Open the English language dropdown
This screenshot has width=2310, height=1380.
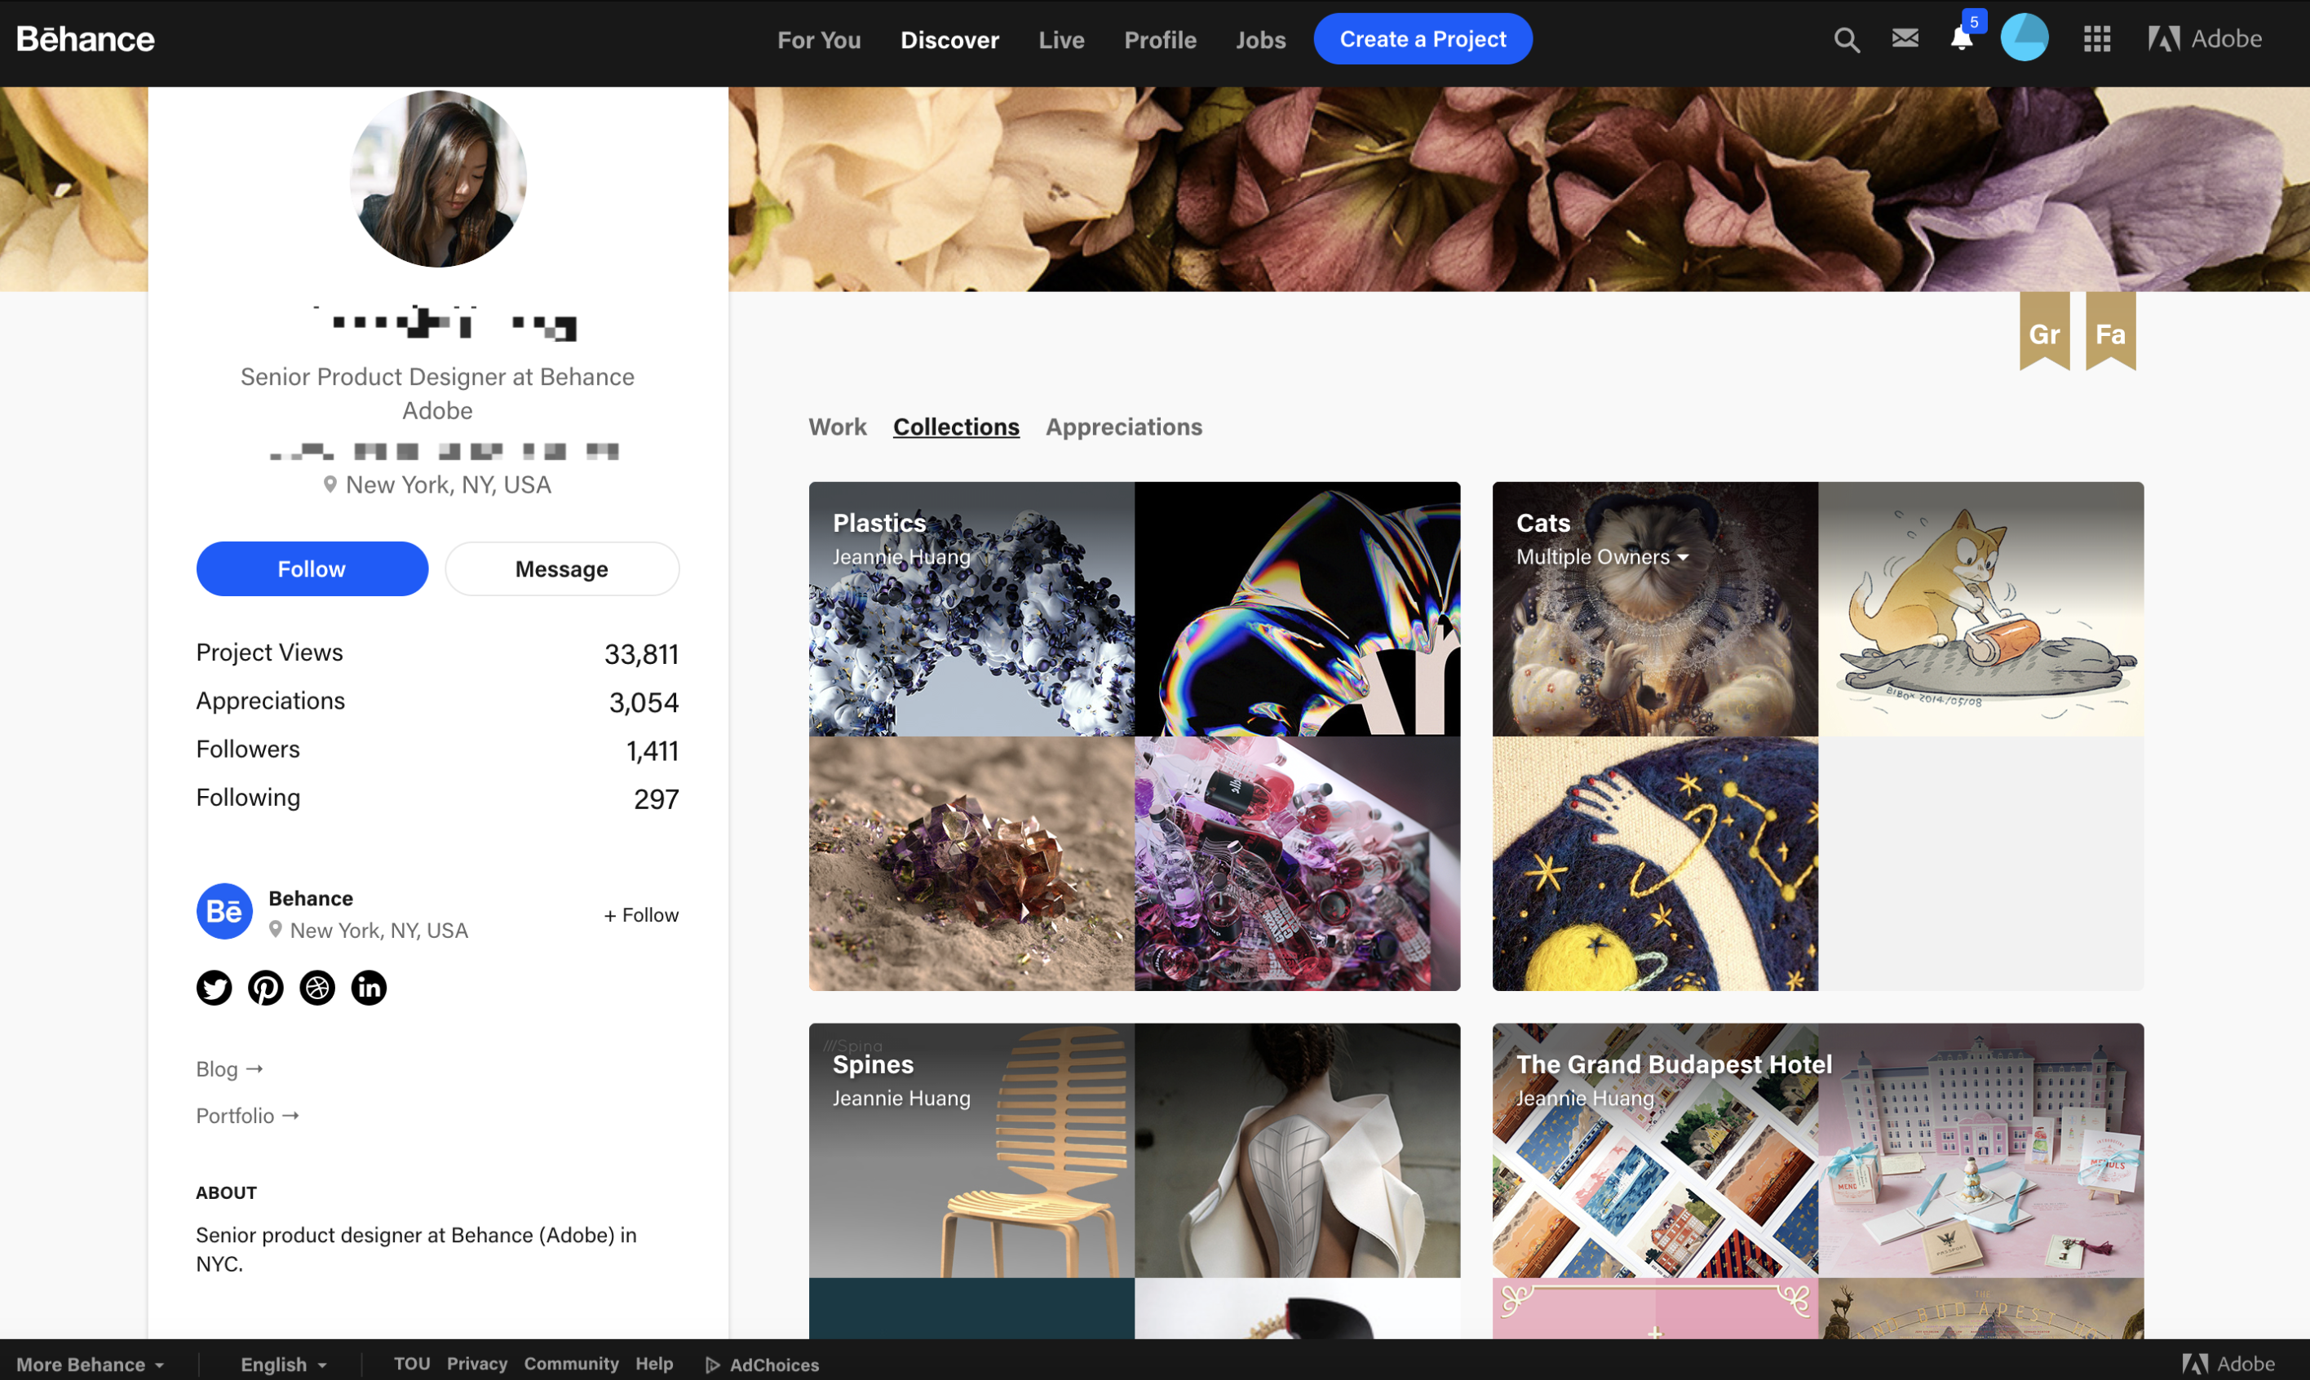tap(284, 1365)
